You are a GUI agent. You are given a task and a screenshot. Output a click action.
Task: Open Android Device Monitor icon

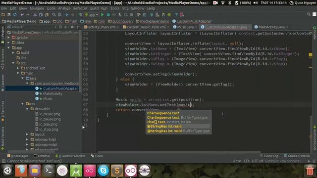point(169,15)
